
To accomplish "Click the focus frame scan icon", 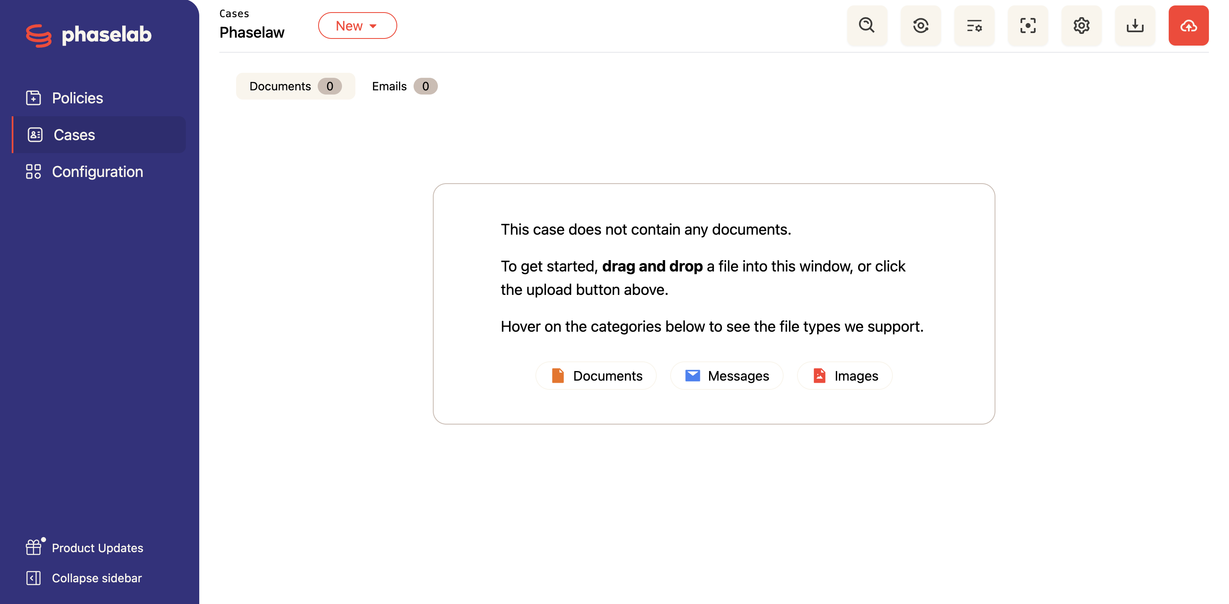I will tap(1028, 26).
